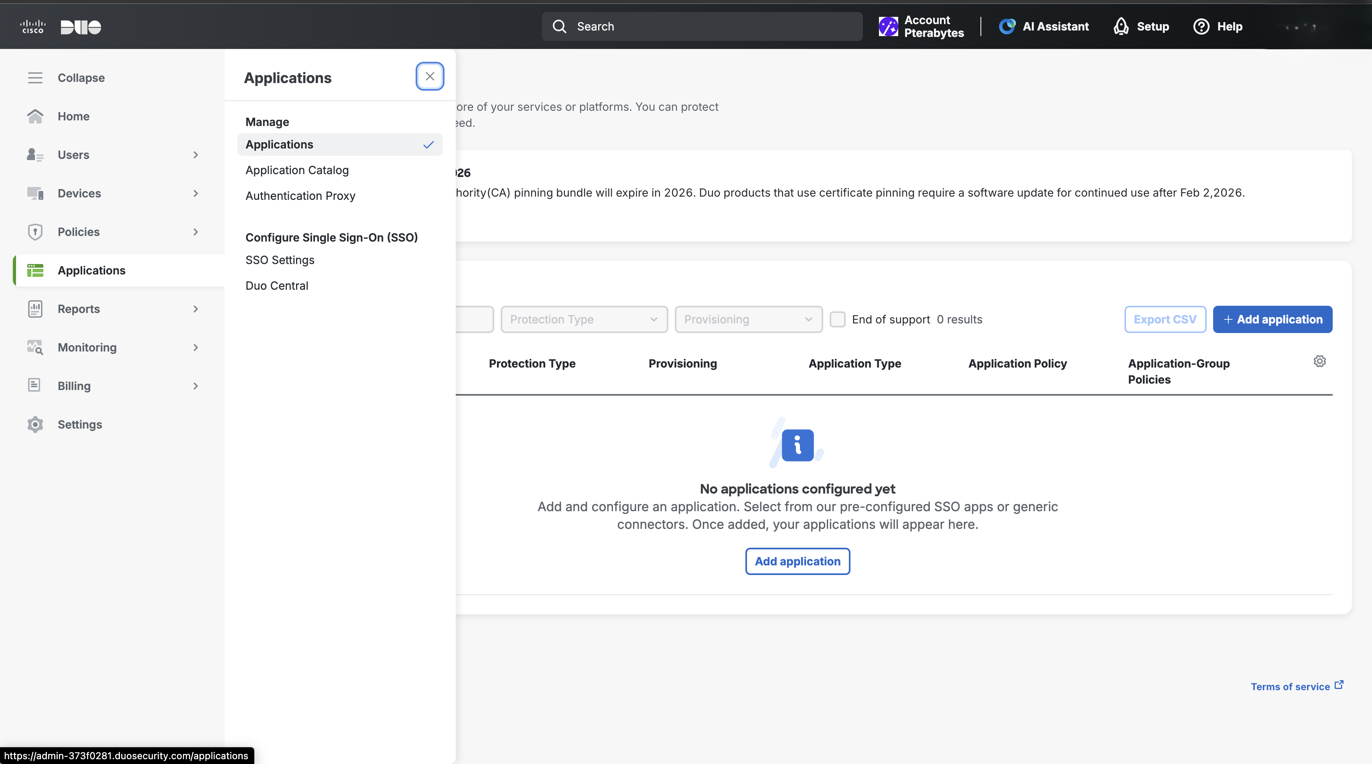
Task: Go to Home in the sidebar
Action: [x=73, y=116]
